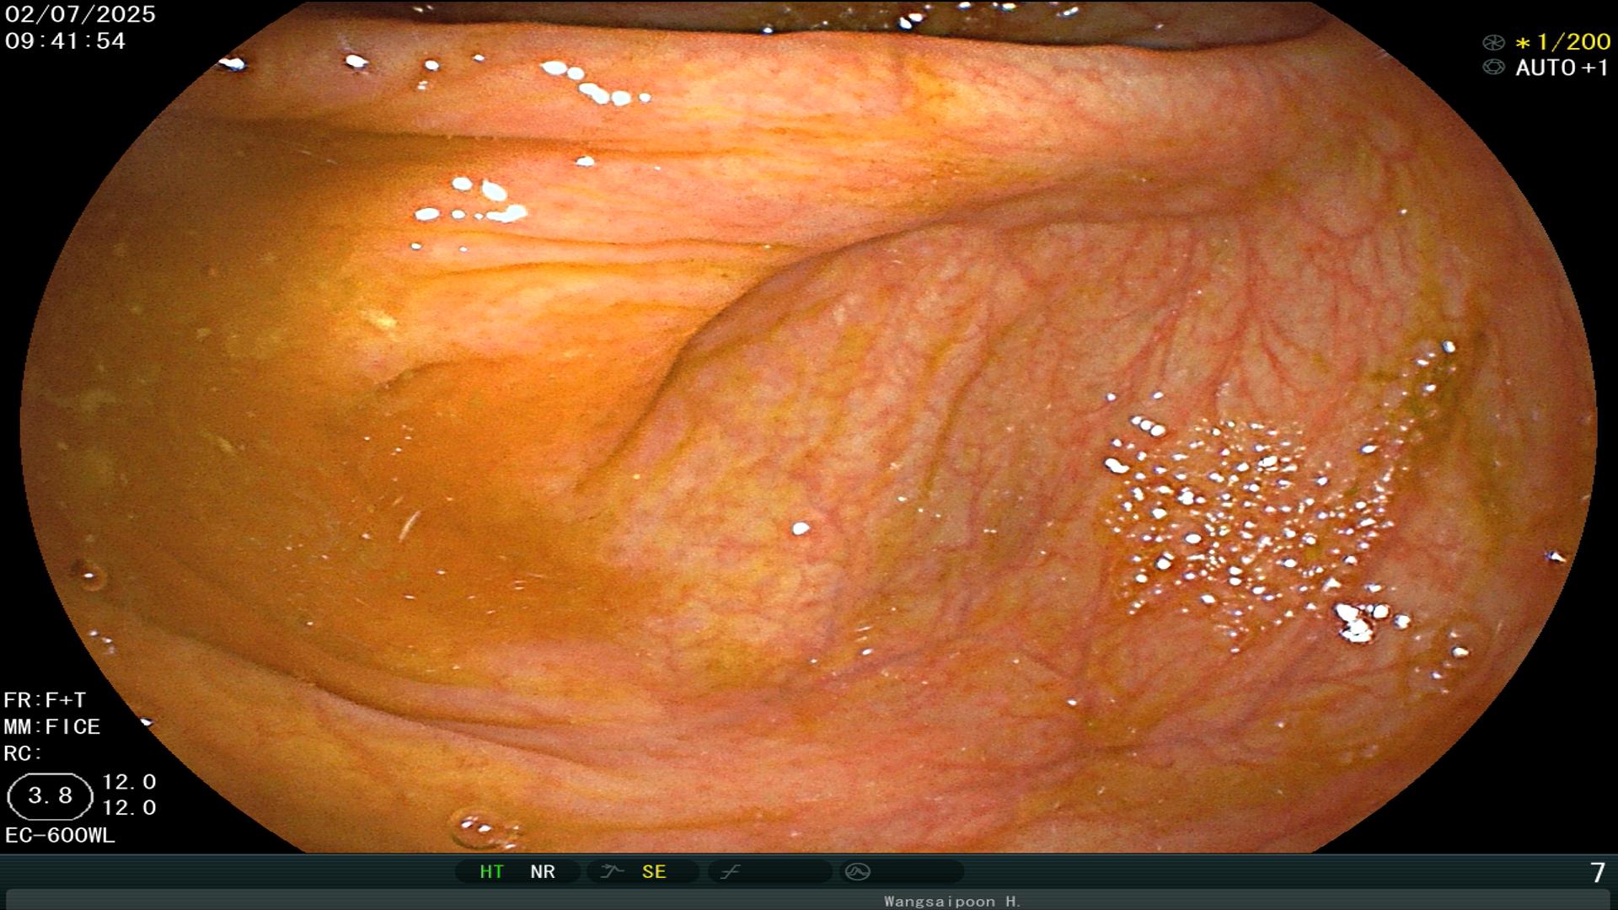Click the AUTO +1 exposure value
This screenshot has height=910, width=1618.
1562,67
